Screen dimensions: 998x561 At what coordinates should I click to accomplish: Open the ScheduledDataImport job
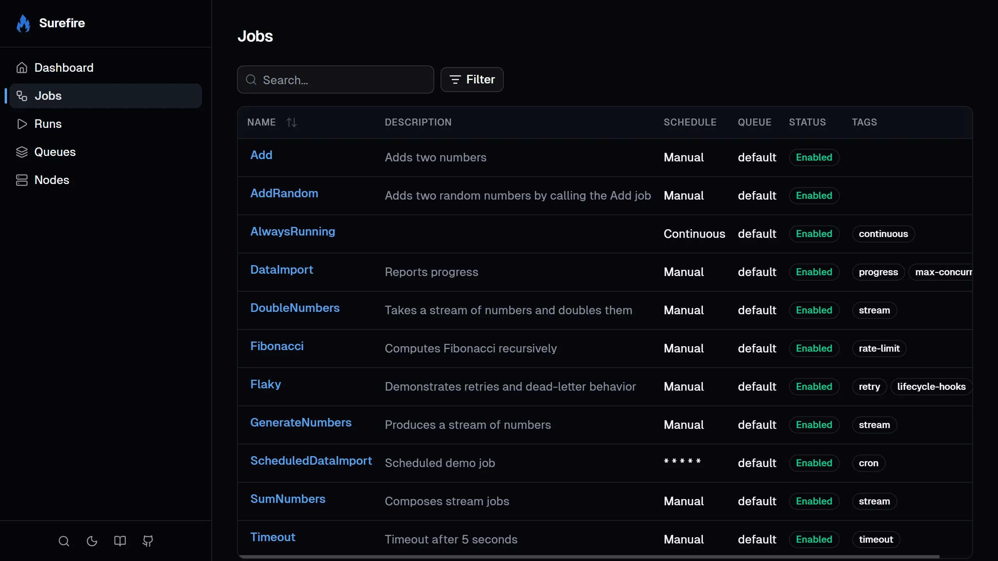tap(311, 461)
